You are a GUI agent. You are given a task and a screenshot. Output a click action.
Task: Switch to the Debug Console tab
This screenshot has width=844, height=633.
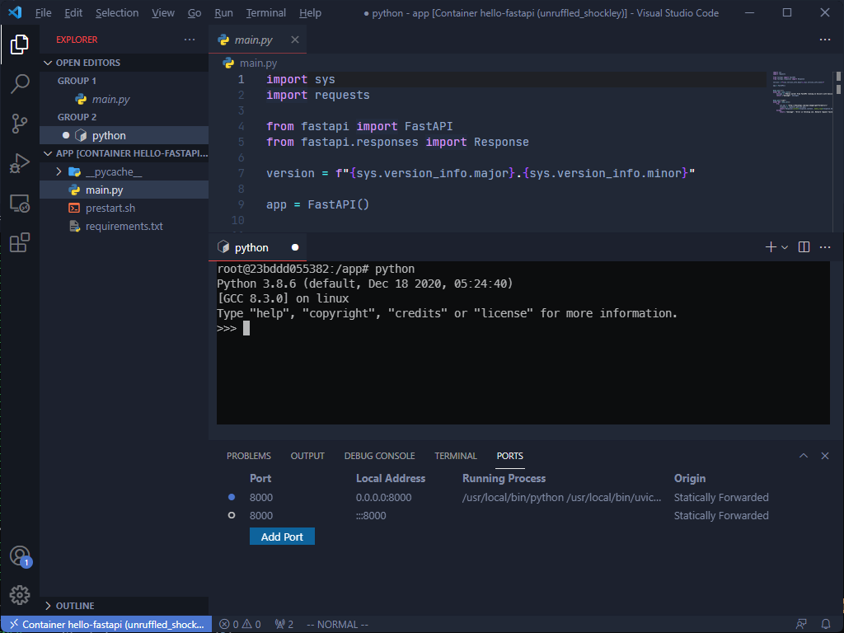coord(379,456)
